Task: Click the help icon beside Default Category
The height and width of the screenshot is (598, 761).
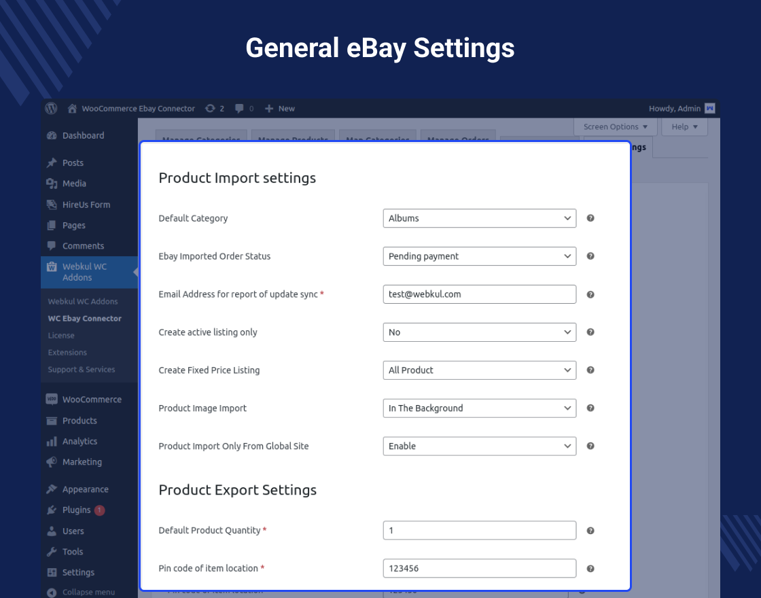Action: pos(590,218)
